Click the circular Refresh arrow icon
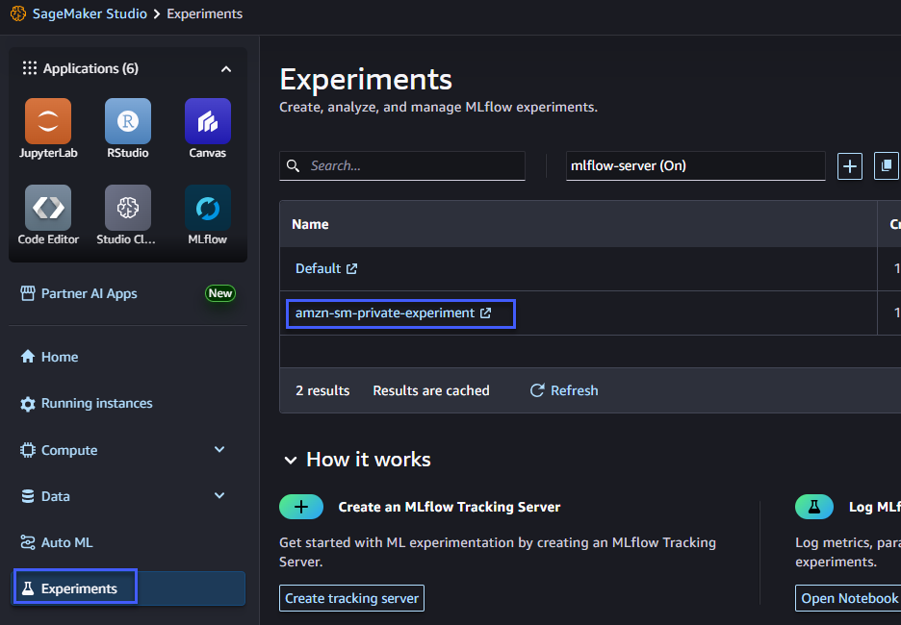Screen dimensions: 901x625 [537, 390]
